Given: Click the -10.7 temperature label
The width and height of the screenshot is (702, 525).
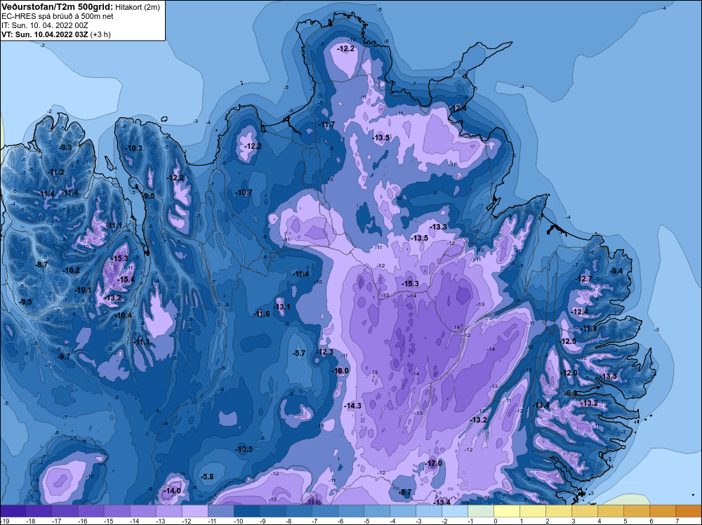Looking at the screenshot, I should pyautogui.click(x=244, y=192).
